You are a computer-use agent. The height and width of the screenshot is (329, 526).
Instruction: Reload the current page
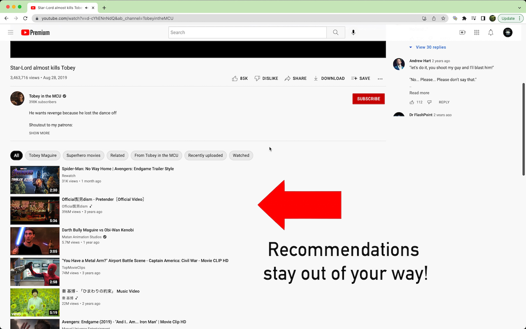25,18
